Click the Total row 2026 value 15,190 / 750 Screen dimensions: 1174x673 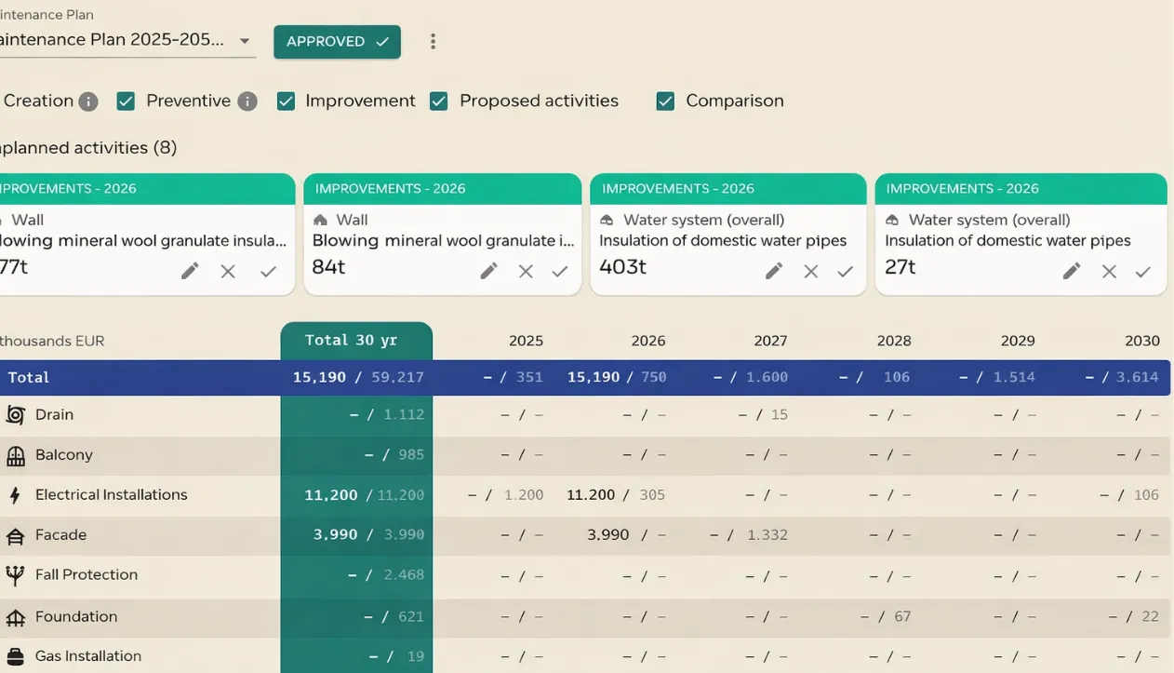[617, 378]
